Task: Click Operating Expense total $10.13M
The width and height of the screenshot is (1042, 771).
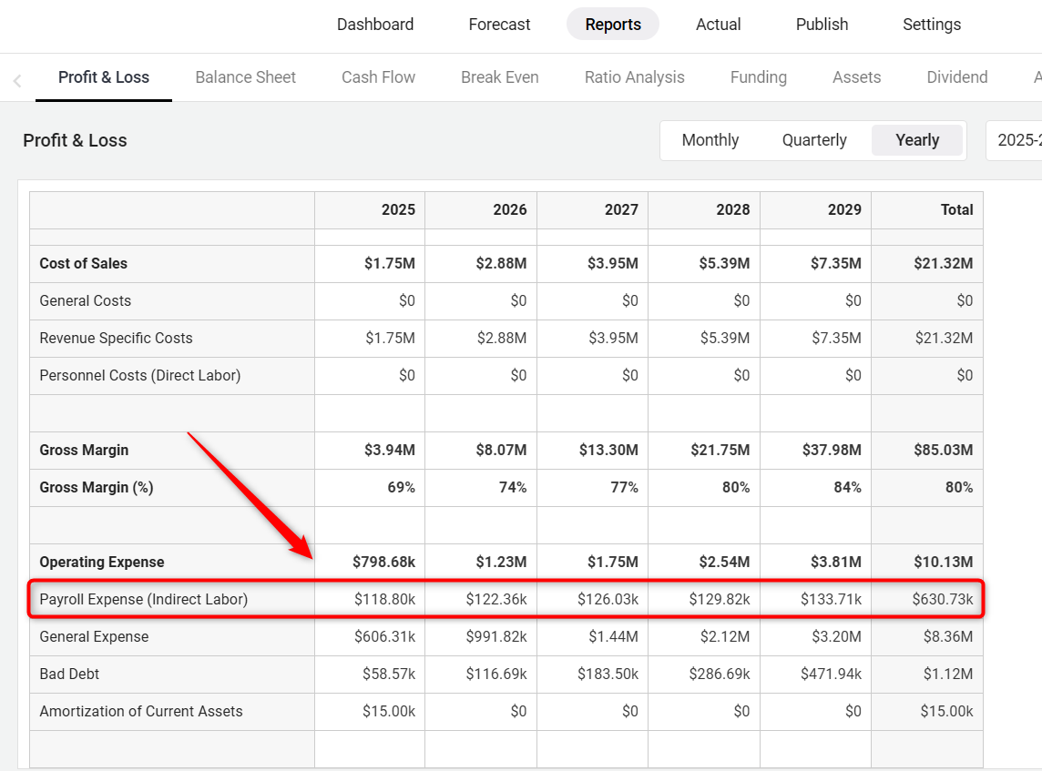Action: point(943,562)
